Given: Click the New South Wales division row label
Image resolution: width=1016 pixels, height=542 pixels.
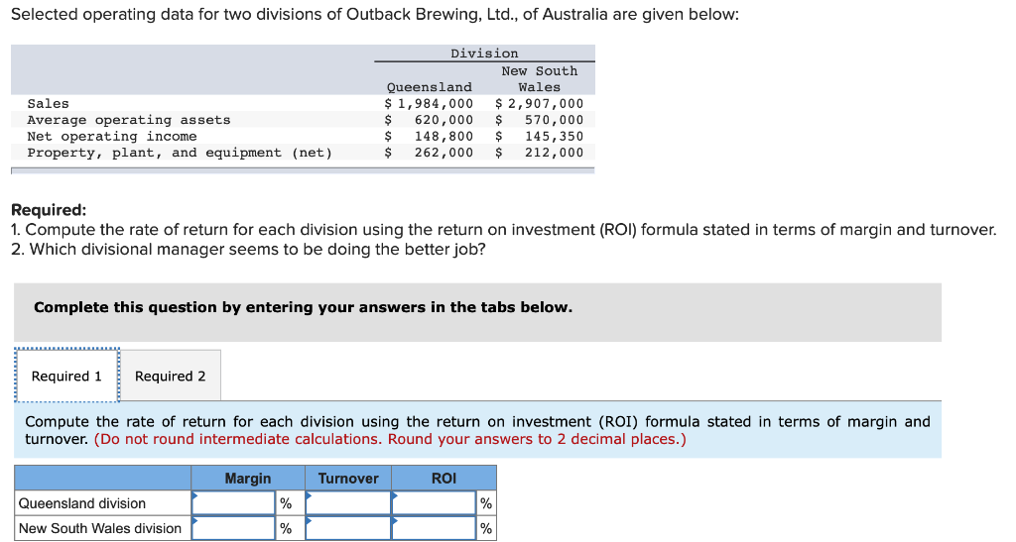Looking at the screenshot, I should (100, 528).
